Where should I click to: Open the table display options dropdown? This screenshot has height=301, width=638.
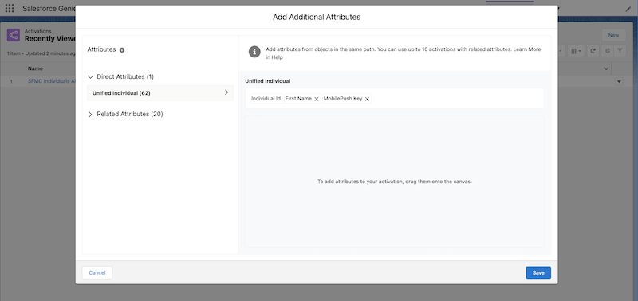(576, 51)
